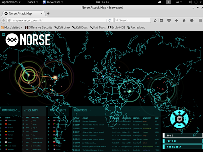
Task: Select the HOME navigation button
Action: (x=183, y=135)
